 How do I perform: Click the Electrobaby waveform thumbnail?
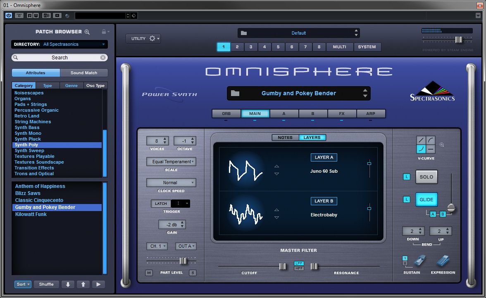(x=245, y=214)
